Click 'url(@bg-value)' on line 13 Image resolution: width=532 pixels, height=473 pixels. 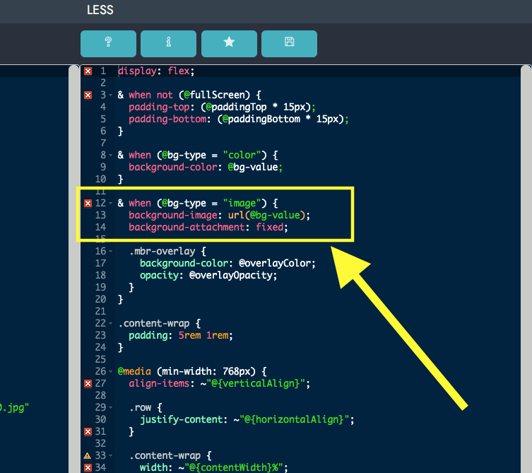pos(266,215)
